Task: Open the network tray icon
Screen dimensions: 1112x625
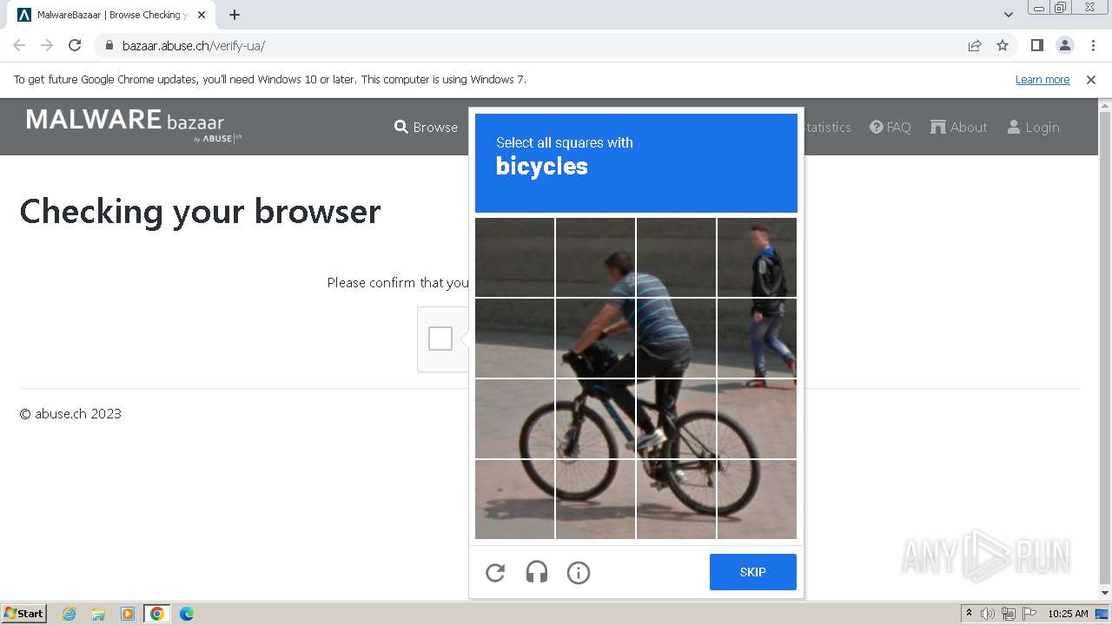Action: tap(1009, 614)
